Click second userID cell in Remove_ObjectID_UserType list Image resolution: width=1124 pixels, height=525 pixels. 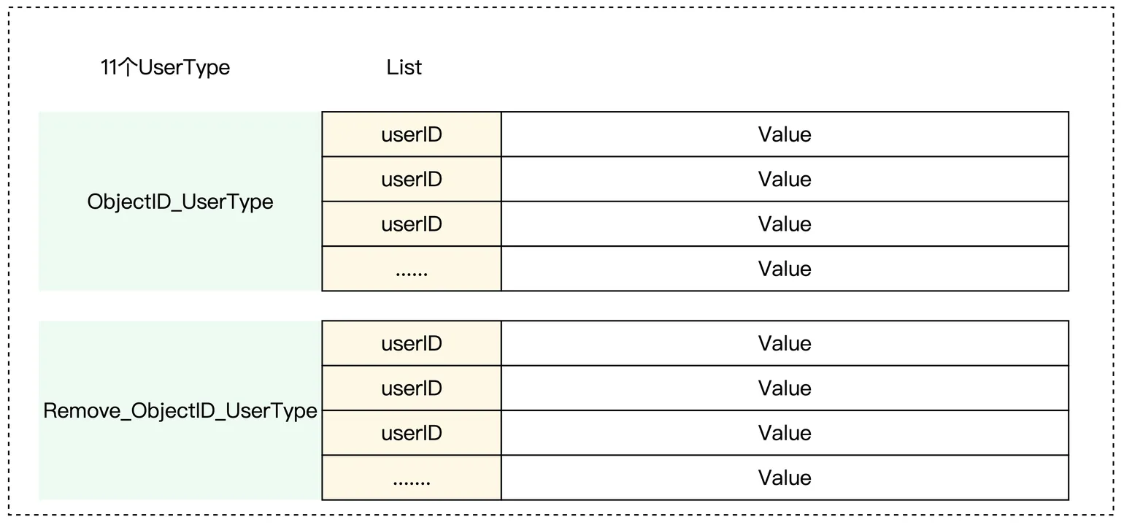(x=412, y=388)
